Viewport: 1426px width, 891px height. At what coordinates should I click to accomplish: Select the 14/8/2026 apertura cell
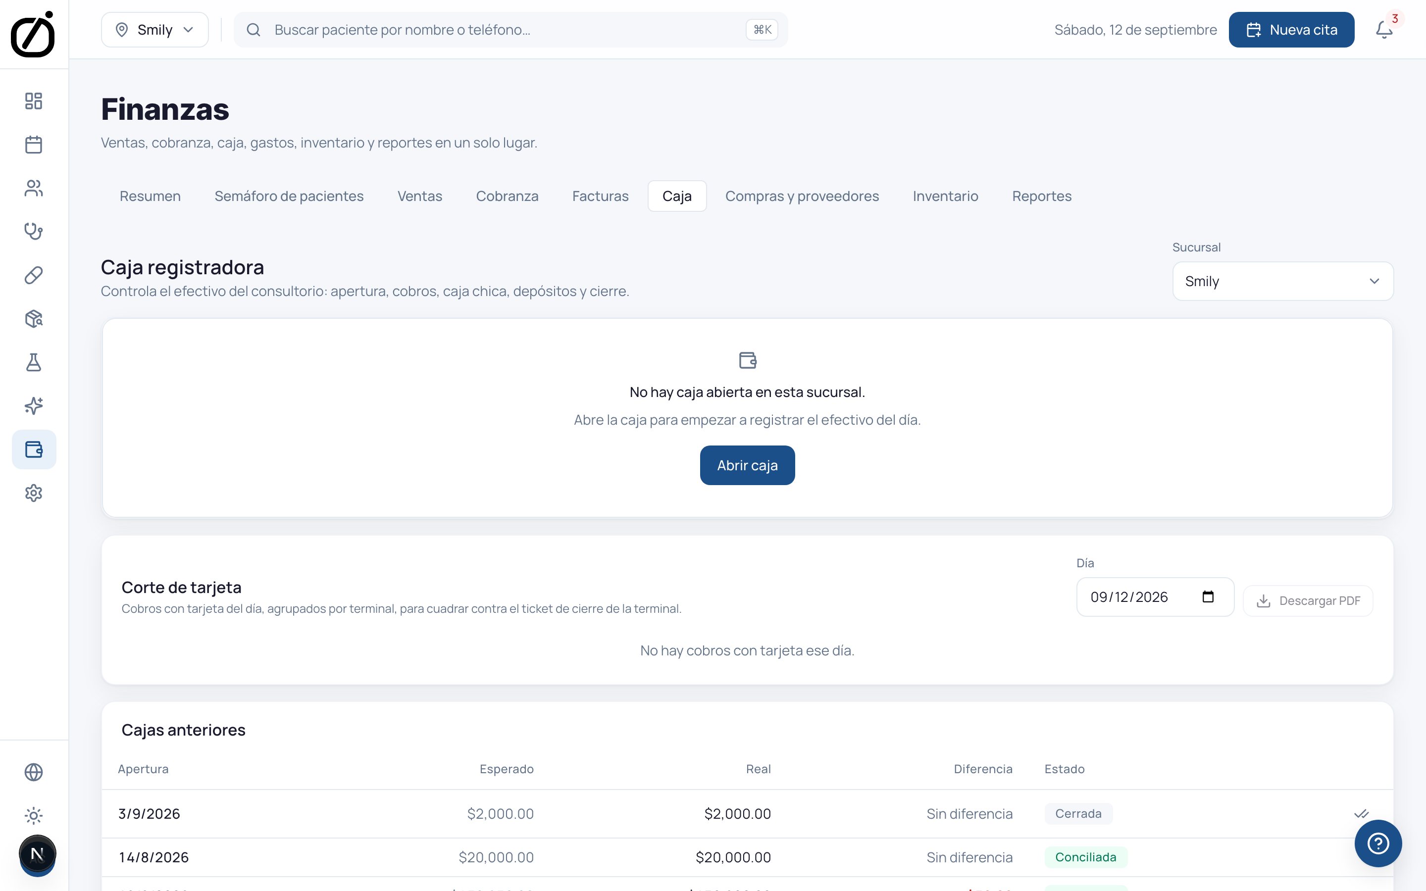(154, 857)
